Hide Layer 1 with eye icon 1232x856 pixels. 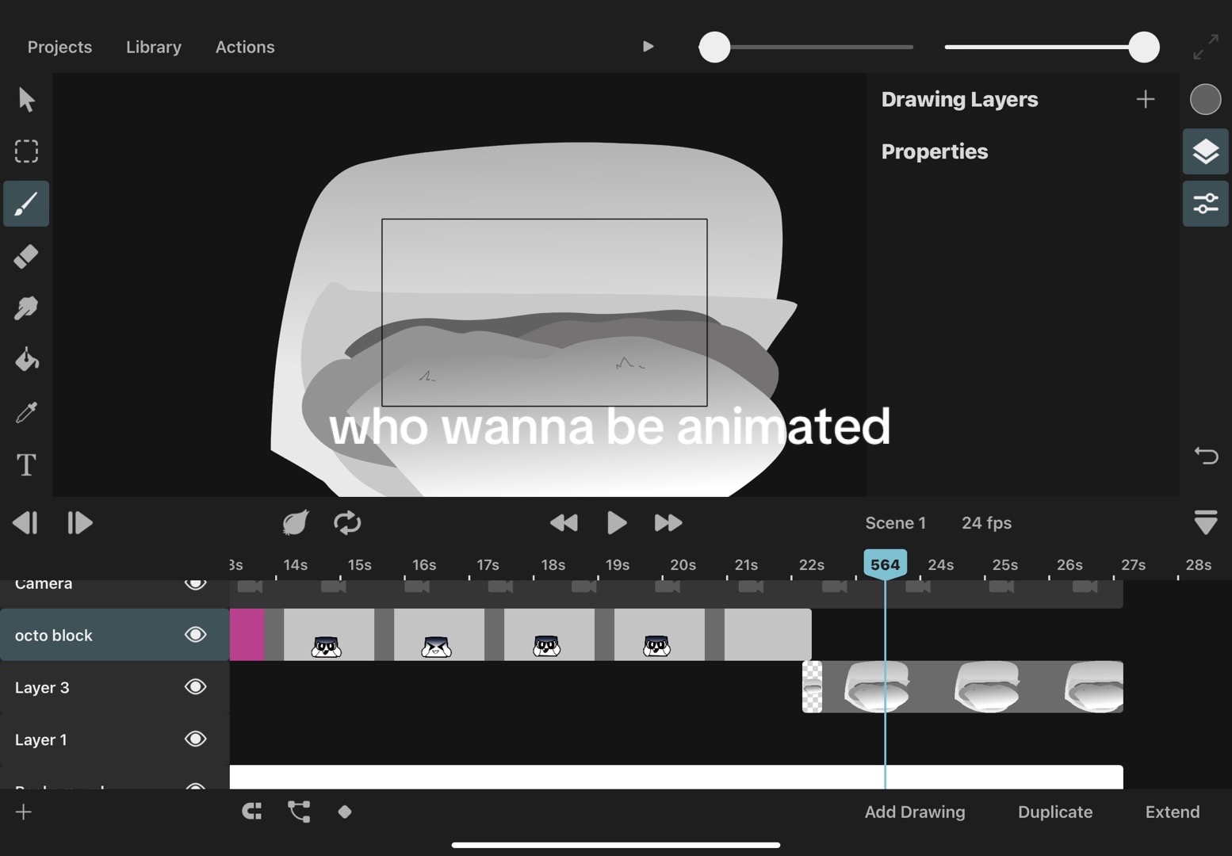click(x=196, y=739)
